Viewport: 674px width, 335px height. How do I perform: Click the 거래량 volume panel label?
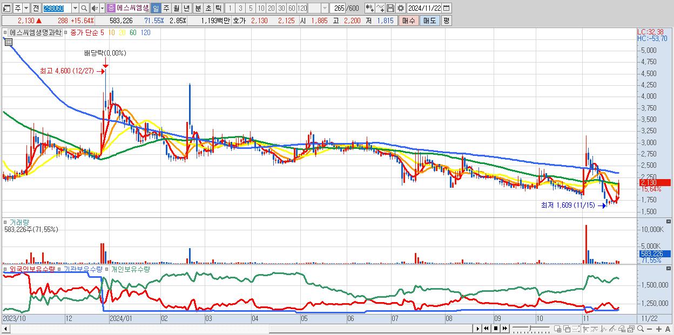click(x=19, y=222)
